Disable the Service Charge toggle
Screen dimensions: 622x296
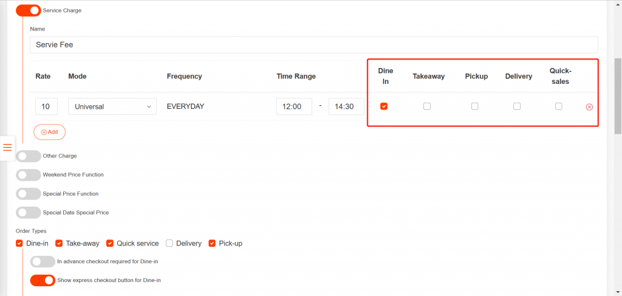click(x=28, y=10)
